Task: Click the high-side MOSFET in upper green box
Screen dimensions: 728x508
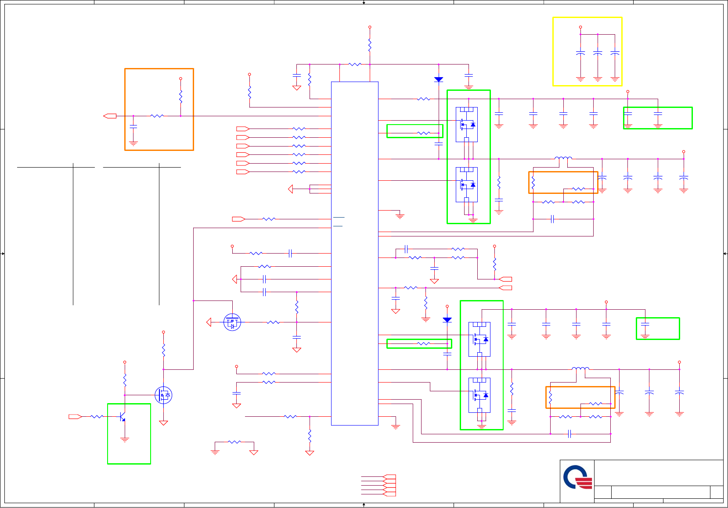Action: click(467, 125)
